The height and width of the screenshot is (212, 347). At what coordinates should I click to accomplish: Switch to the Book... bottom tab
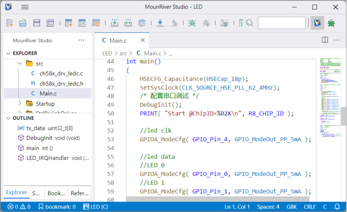[x=57, y=193]
